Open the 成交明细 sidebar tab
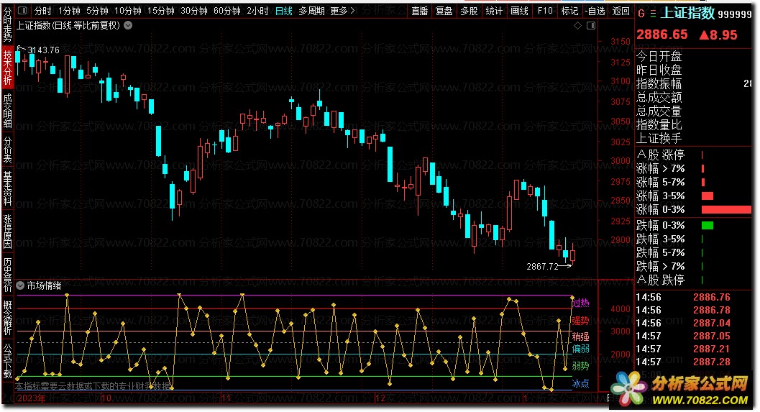Screen dimensions: 760x412 coord(7,111)
